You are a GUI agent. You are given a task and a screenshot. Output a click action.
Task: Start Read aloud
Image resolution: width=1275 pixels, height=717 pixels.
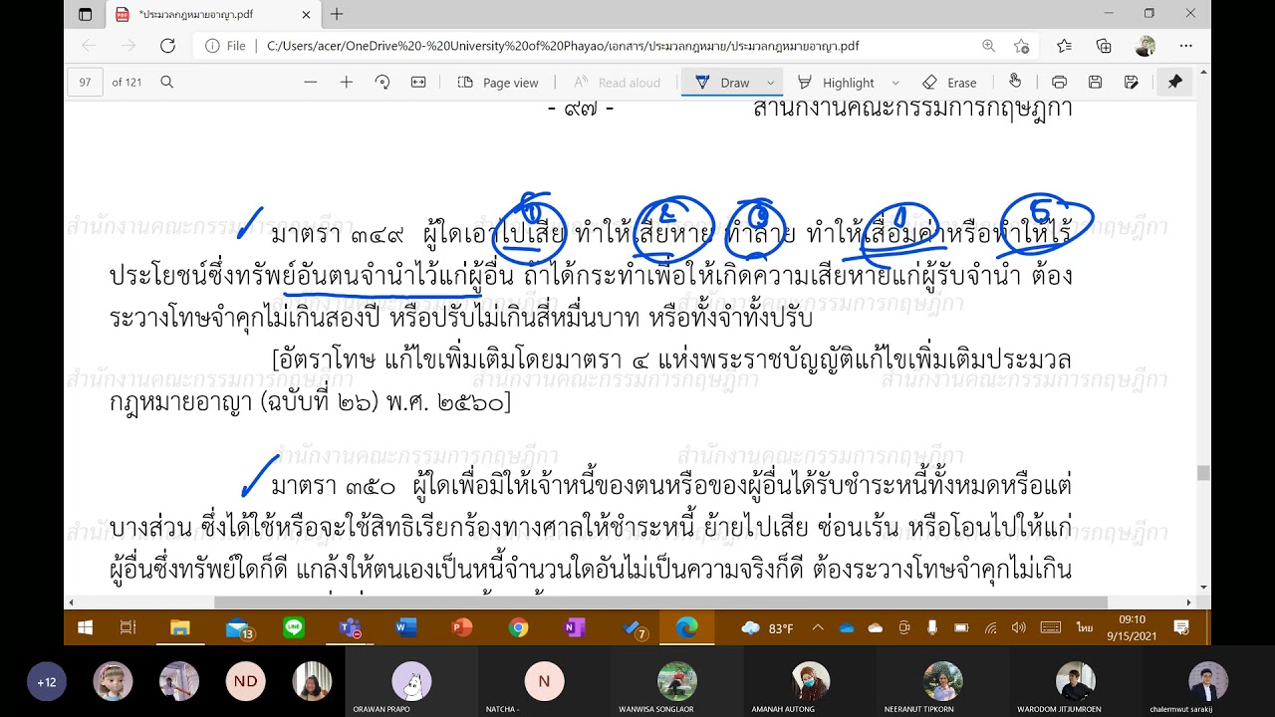(x=617, y=83)
